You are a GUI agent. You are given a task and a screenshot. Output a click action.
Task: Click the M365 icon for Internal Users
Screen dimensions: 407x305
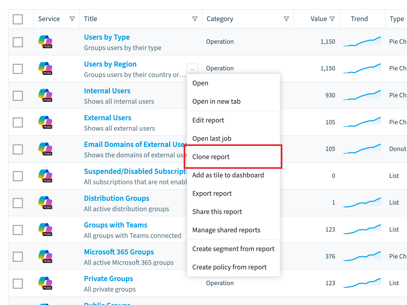[x=45, y=95]
